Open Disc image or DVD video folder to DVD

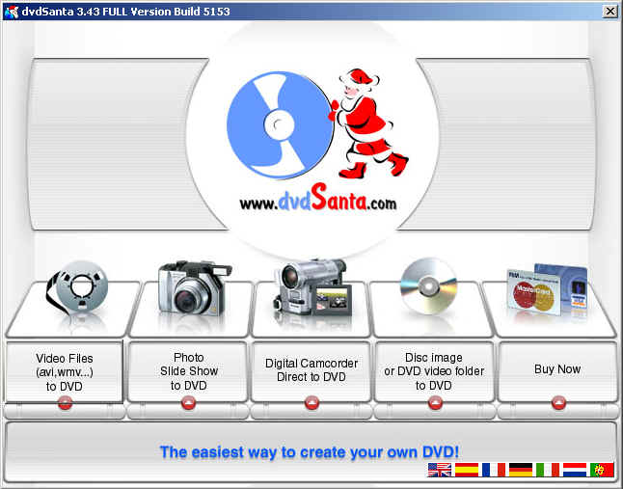coord(433,371)
